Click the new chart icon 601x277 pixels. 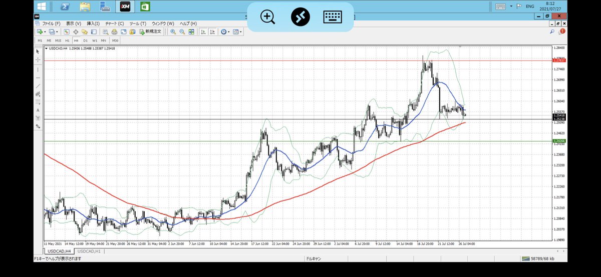pos(40,31)
